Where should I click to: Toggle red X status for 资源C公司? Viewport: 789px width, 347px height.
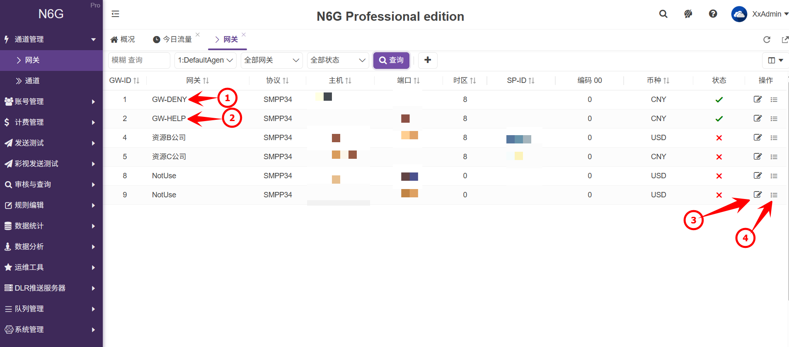(x=719, y=157)
